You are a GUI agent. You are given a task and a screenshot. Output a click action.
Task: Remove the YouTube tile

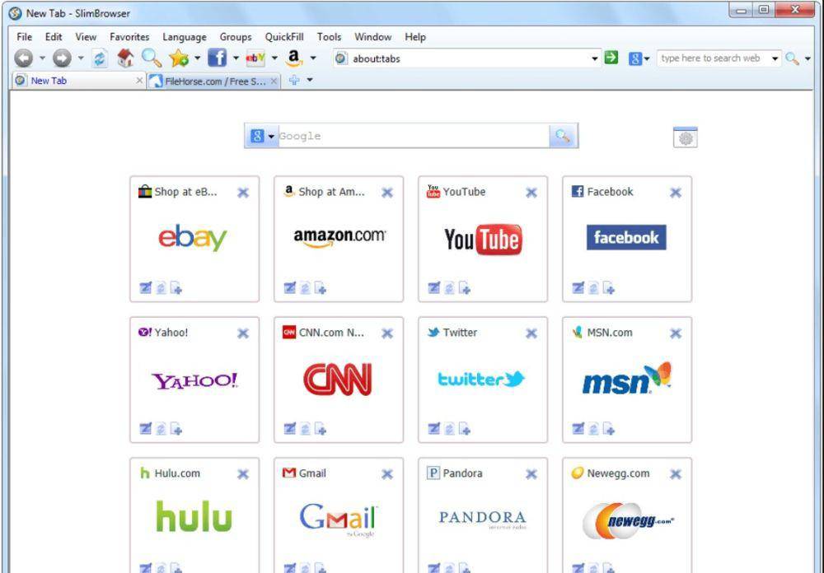tap(531, 192)
